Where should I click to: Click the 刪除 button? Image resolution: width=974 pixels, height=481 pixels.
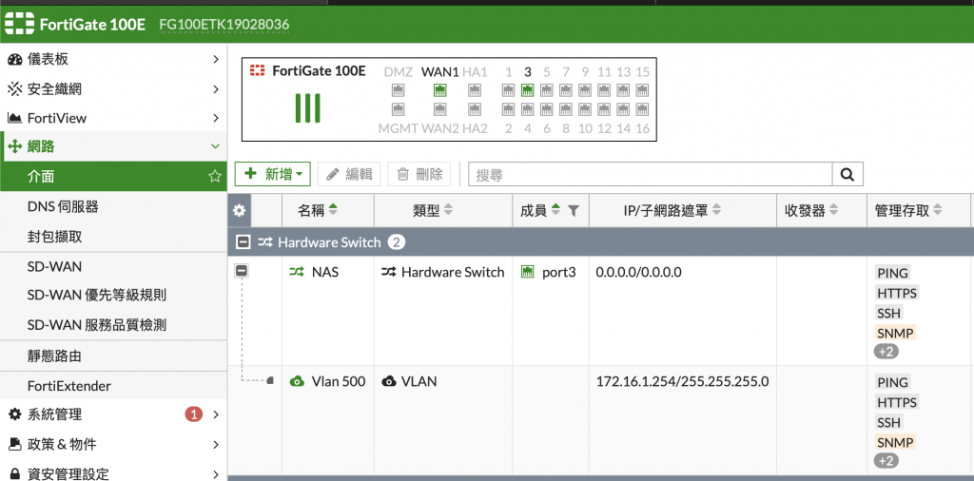pyautogui.click(x=419, y=174)
